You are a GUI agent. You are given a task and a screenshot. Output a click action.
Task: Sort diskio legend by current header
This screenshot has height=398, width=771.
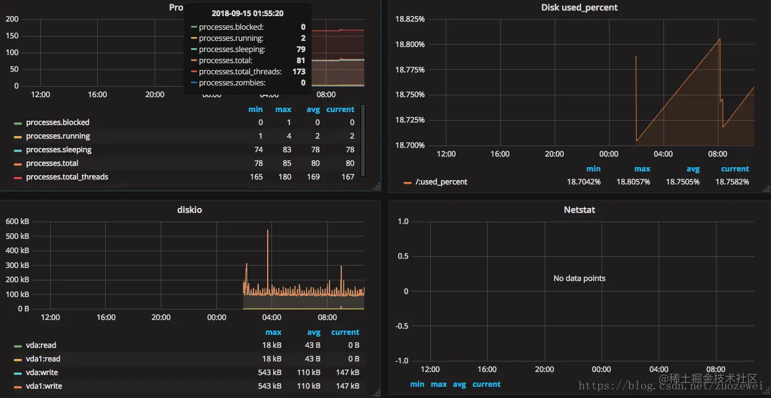click(x=345, y=332)
